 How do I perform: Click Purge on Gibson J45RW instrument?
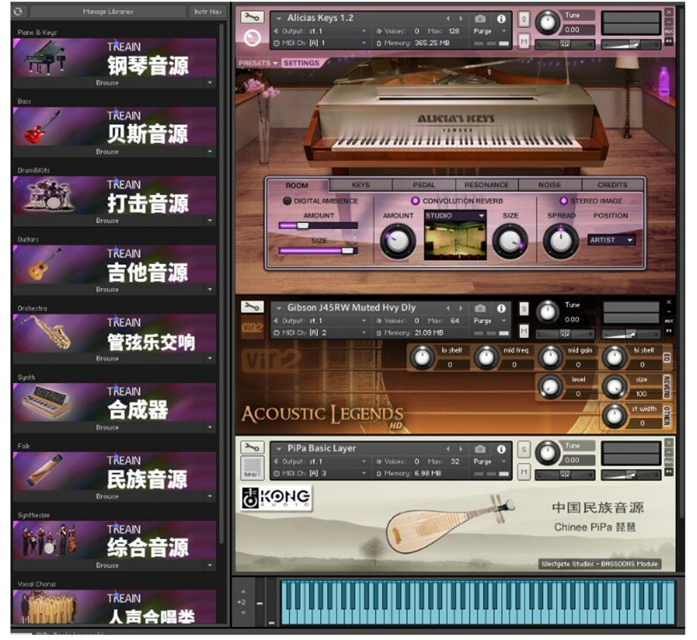[482, 320]
